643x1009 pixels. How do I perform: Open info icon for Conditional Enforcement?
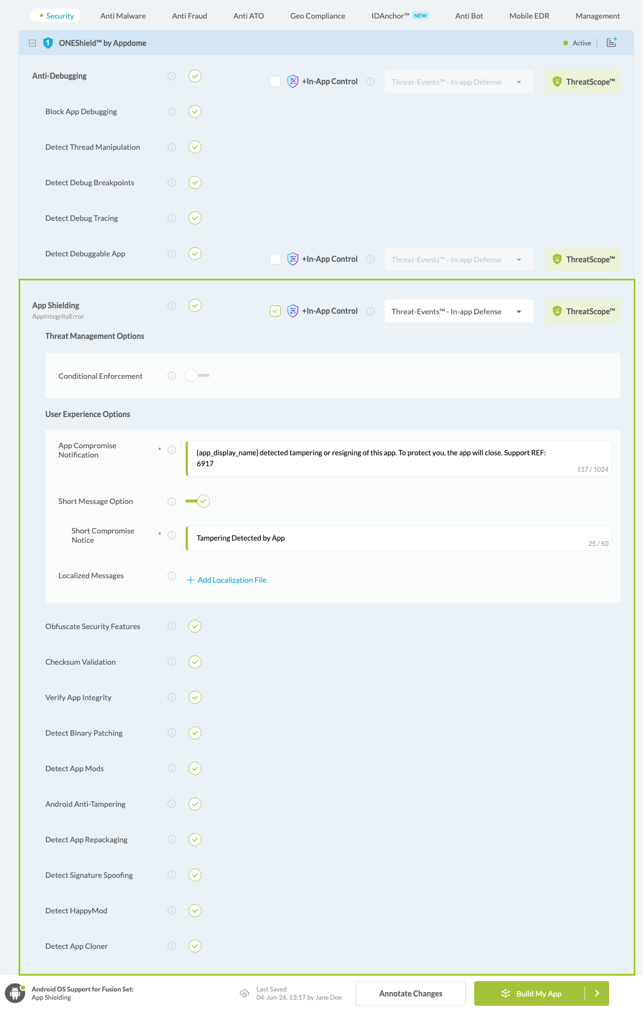172,376
